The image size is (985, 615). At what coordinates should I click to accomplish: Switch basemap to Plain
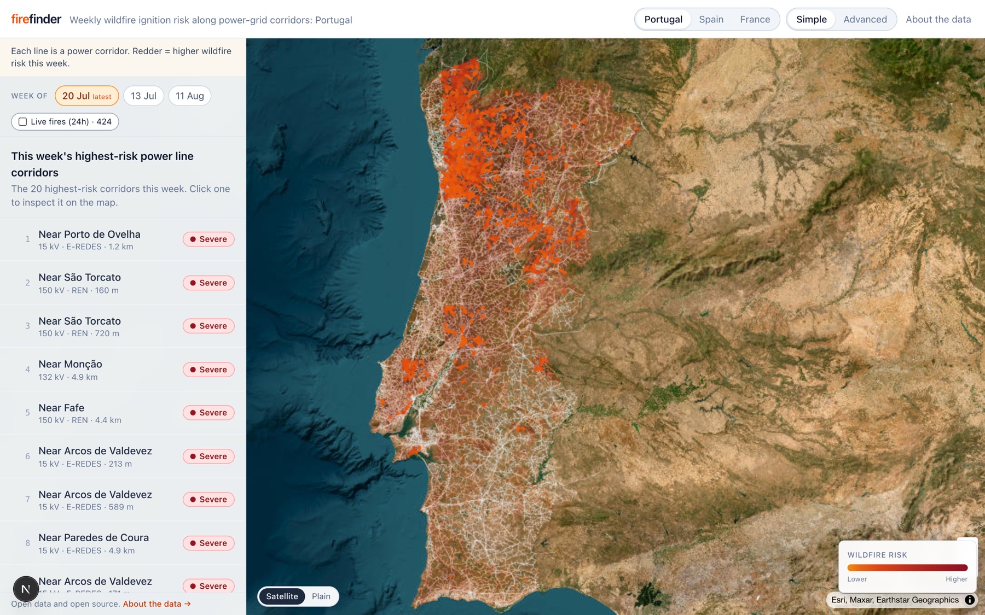(321, 596)
